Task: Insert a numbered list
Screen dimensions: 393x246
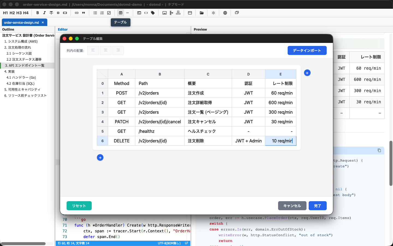Action: coord(102,13)
